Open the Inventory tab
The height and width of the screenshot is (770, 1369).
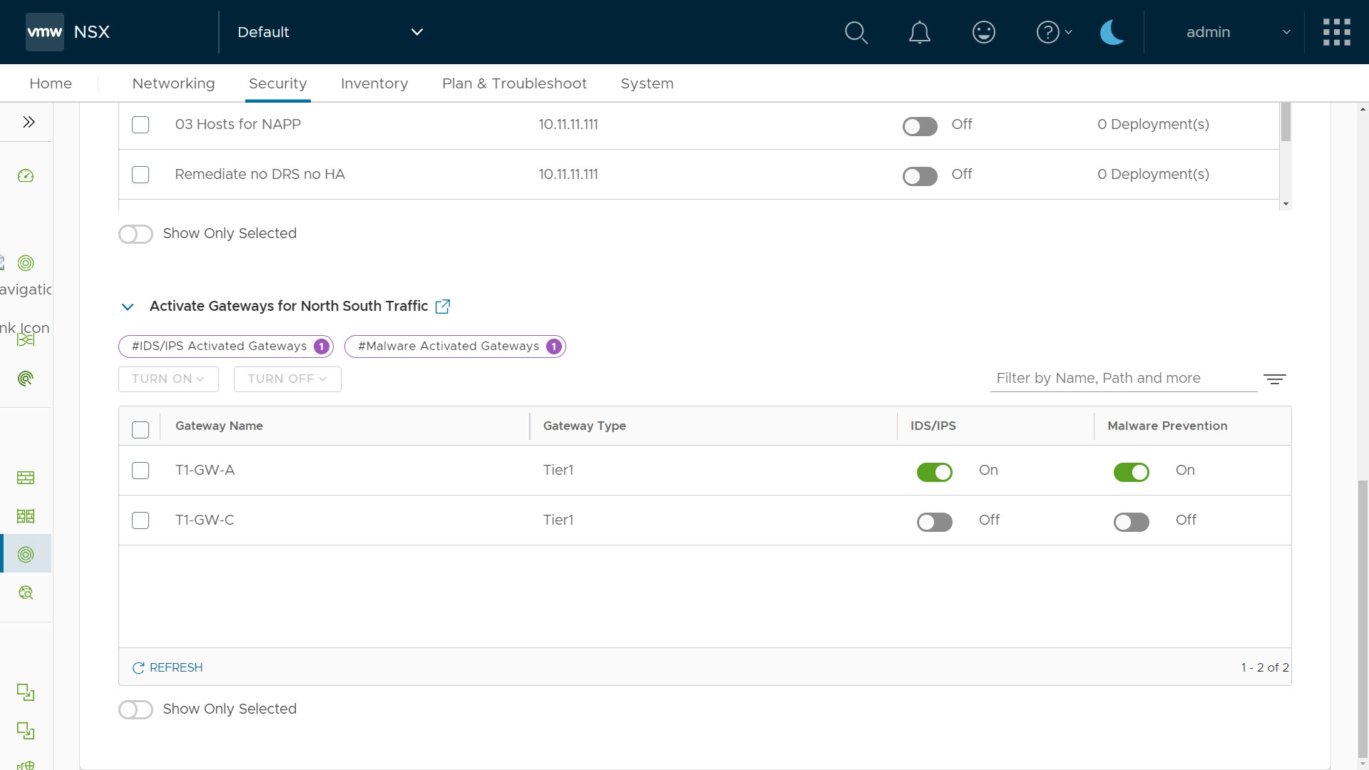374,83
